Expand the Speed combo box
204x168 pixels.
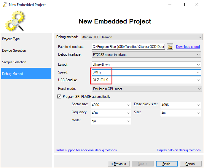pyautogui.click(x=198, y=72)
